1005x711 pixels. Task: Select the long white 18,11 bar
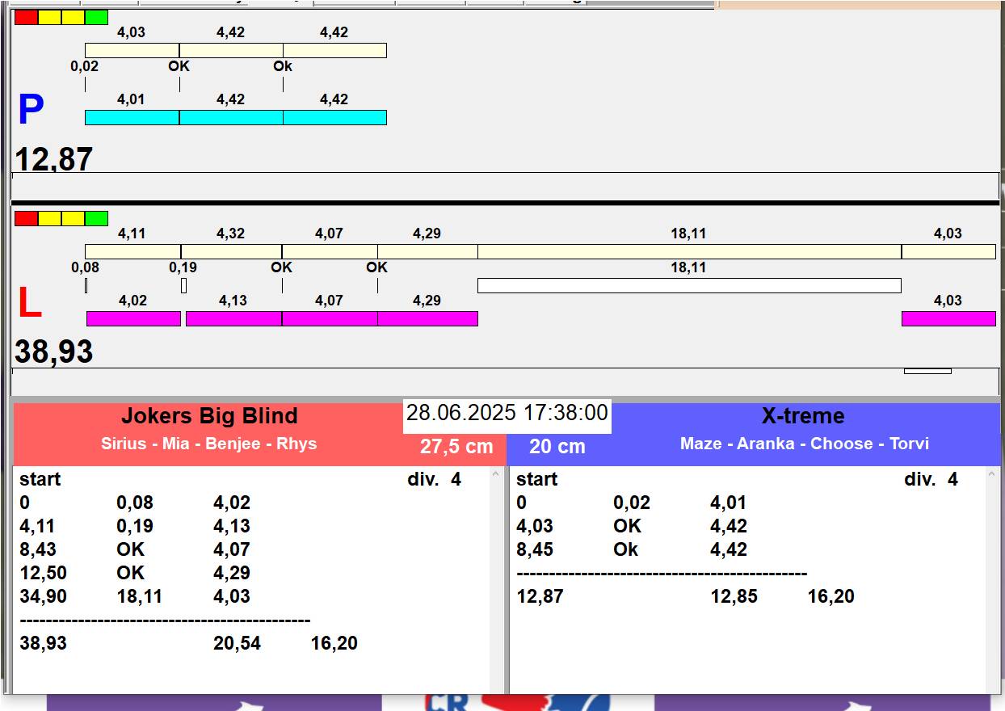tap(688, 285)
